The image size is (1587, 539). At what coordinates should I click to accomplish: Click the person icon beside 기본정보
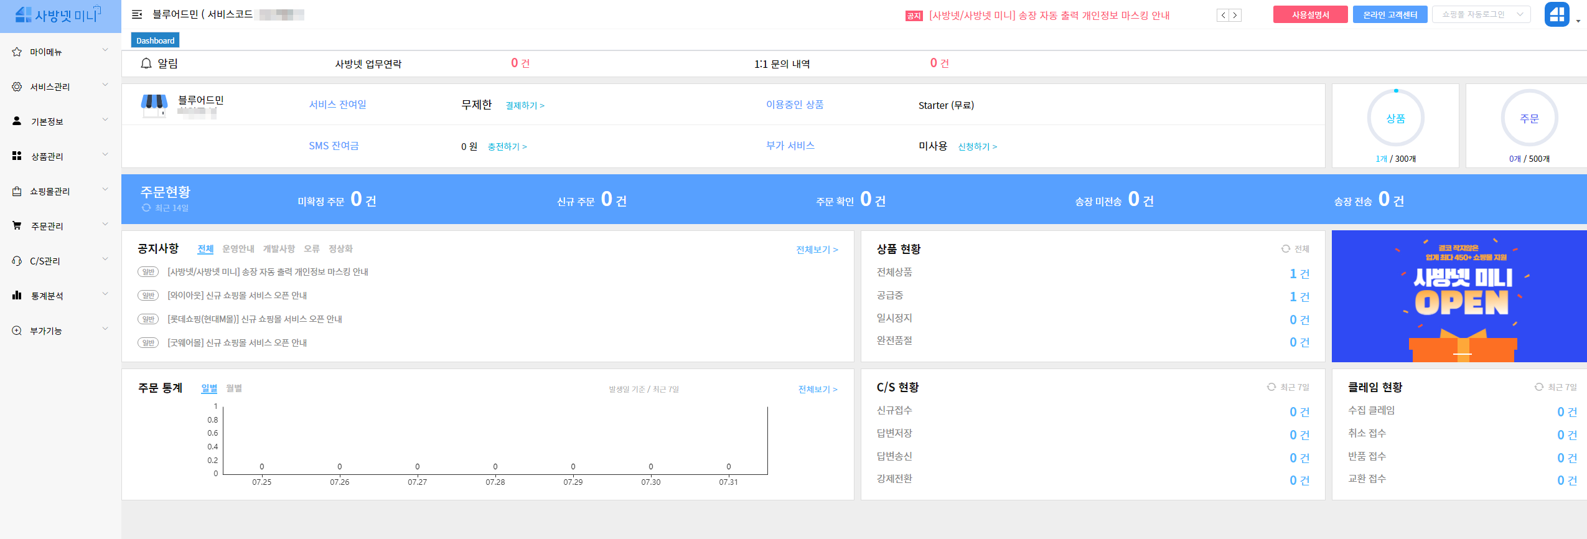[x=17, y=121]
